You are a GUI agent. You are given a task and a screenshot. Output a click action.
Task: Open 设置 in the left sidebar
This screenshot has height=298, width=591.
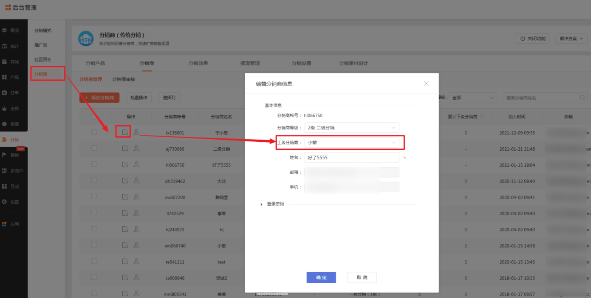[11, 202]
